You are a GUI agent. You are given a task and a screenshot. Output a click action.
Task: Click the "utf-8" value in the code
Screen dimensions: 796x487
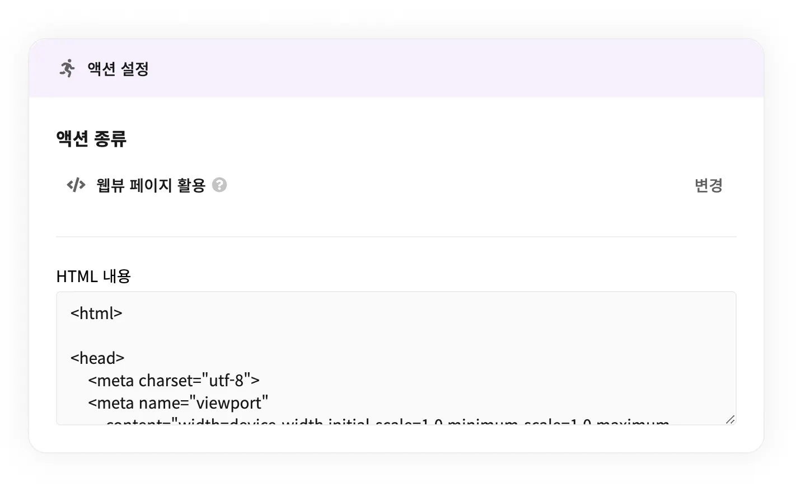(x=226, y=381)
